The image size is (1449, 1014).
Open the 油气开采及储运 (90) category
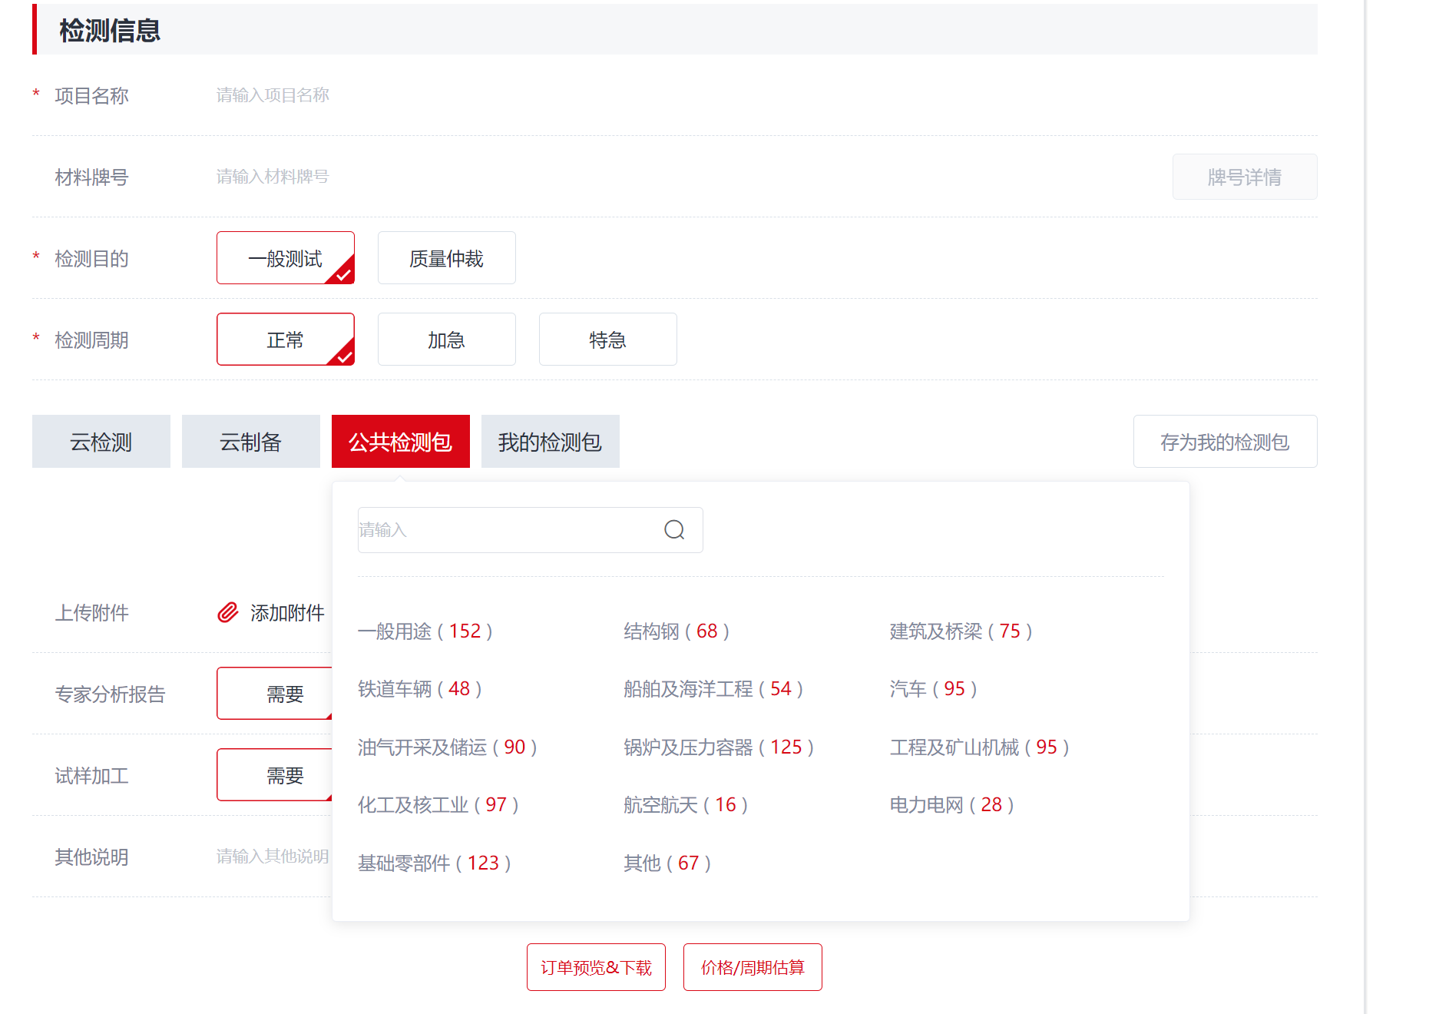click(x=448, y=747)
